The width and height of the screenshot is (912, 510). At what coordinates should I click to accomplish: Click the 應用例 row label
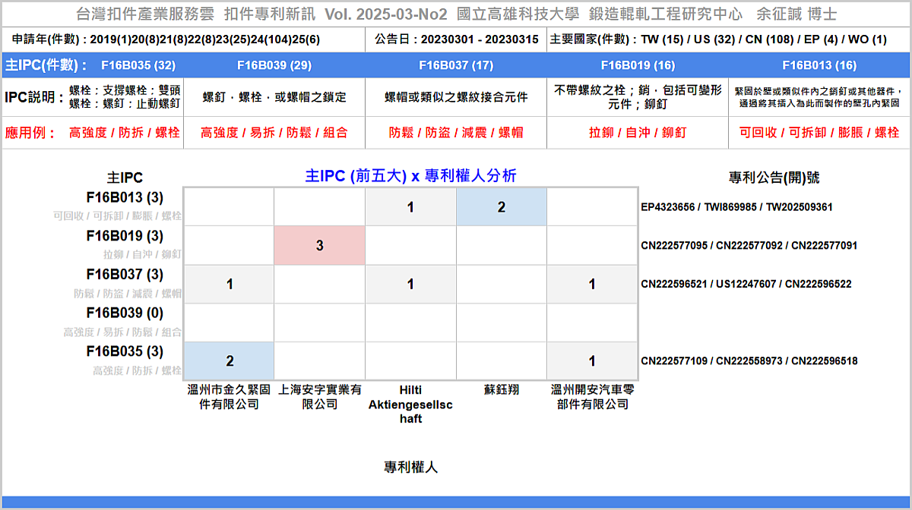pyautogui.click(x=30, y=133)
